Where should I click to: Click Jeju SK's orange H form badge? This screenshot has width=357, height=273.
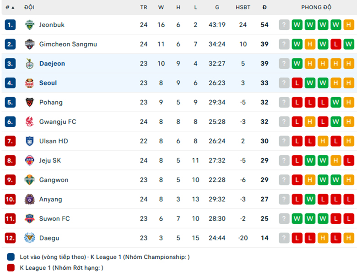[335, 161]
